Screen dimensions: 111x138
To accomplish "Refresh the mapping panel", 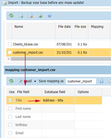I will tap(11, 81).
